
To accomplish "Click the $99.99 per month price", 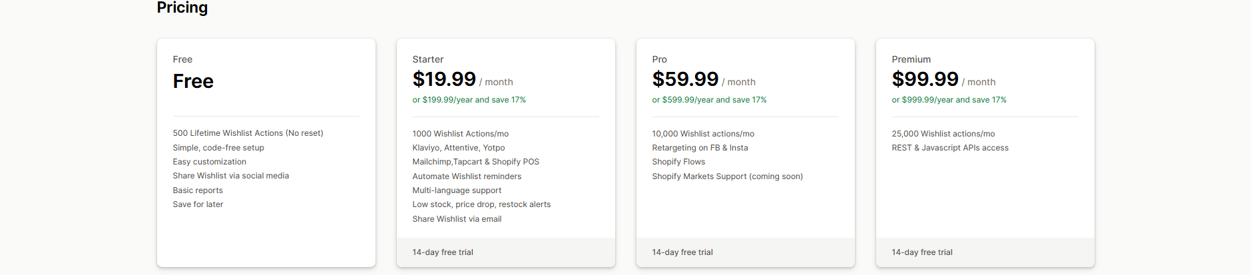I will pos(925,79).
